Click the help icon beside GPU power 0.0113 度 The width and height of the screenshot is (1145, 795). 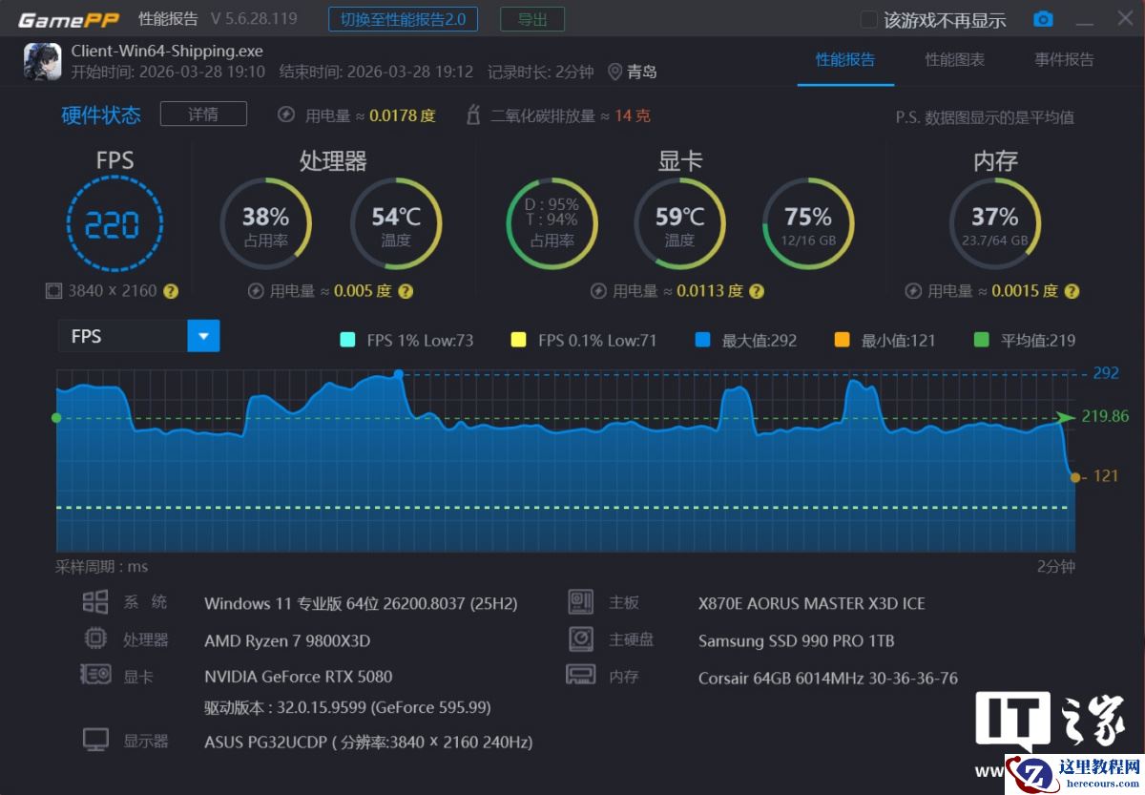tap(757, 291)
